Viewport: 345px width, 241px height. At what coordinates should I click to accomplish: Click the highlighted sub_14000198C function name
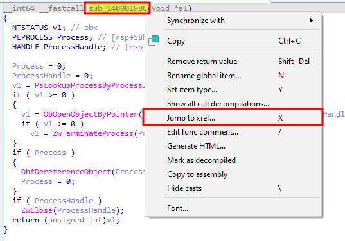tap(118, 8)
